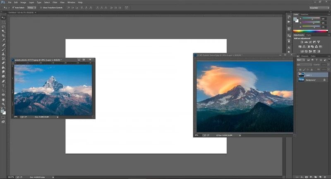Screen dimensions: 331x179
Task: Select the Move tool in the toolbar
Action: (x=3, y=17)
